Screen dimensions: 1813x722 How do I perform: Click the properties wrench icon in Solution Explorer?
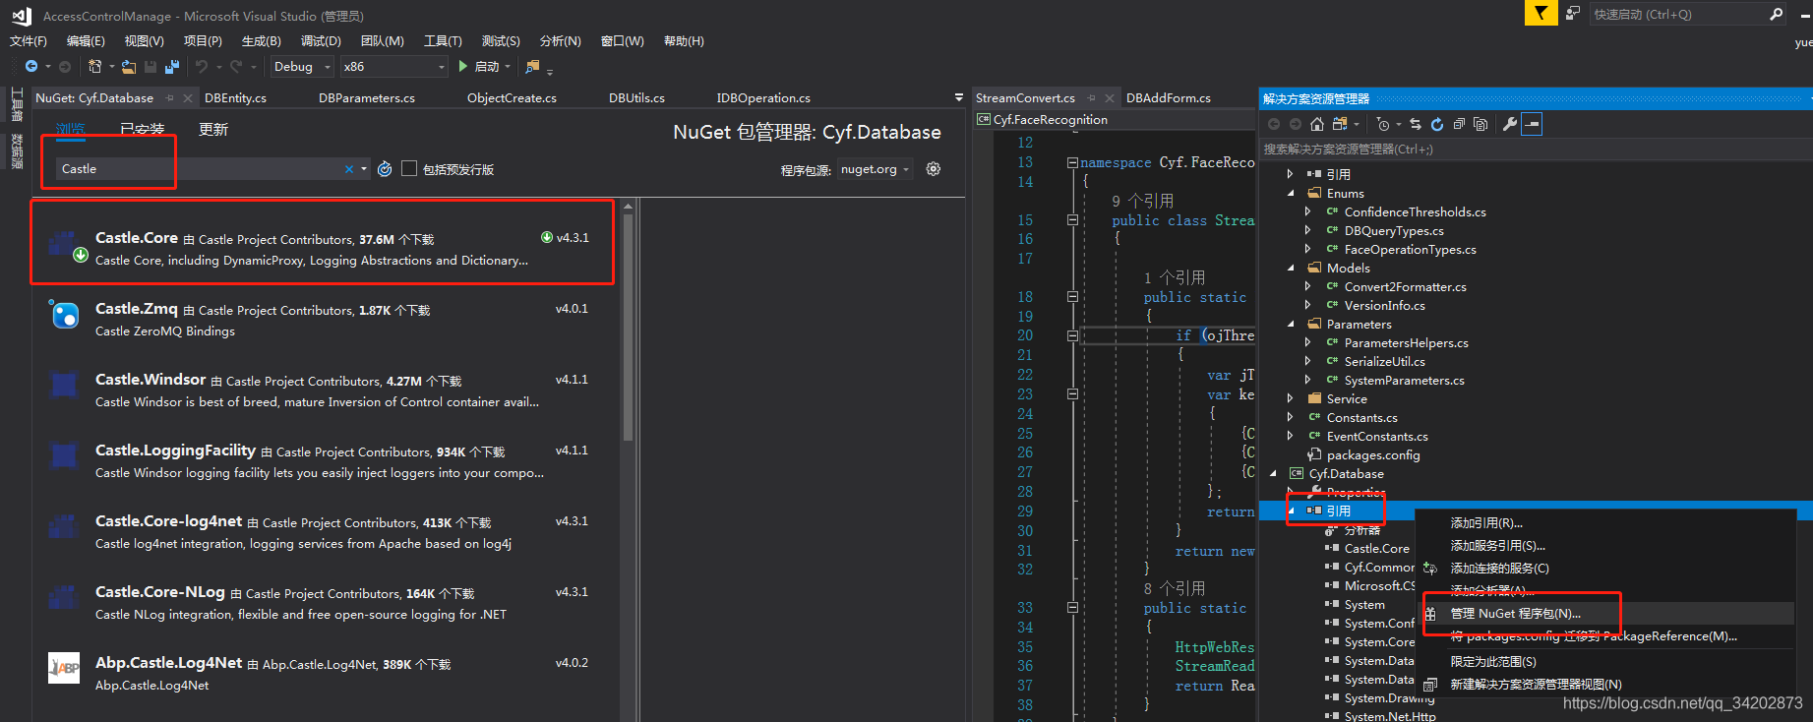pos(1510,124)
